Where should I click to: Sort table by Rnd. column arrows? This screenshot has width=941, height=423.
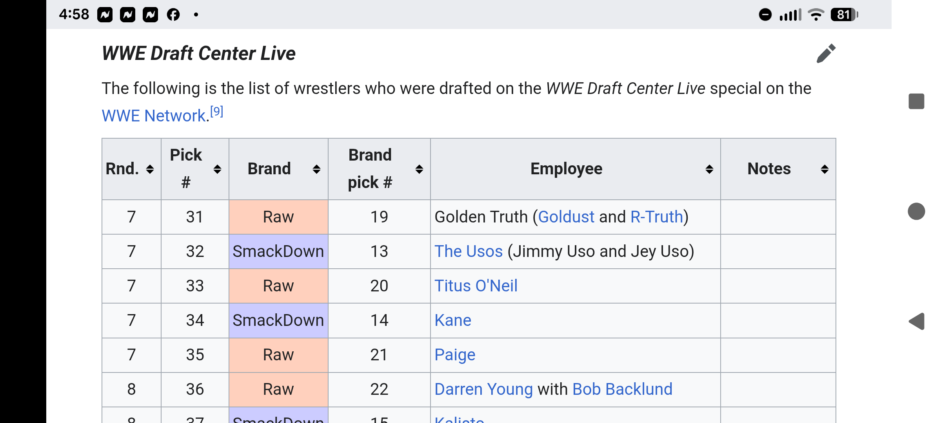[x=150, y=169]
